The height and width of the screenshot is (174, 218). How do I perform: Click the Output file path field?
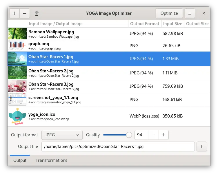118,146
